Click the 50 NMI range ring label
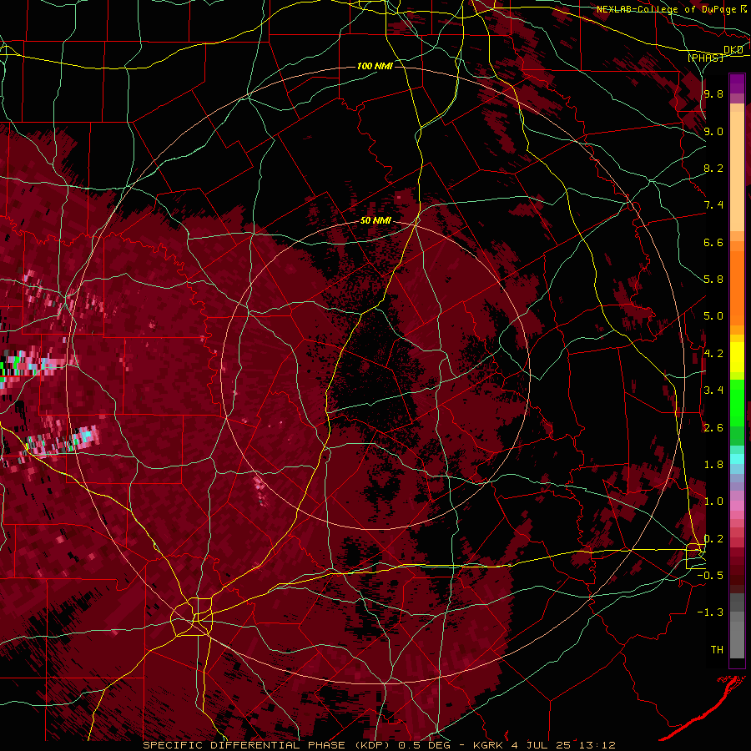The width and height of the screenshot is (751, 751). 375,220
